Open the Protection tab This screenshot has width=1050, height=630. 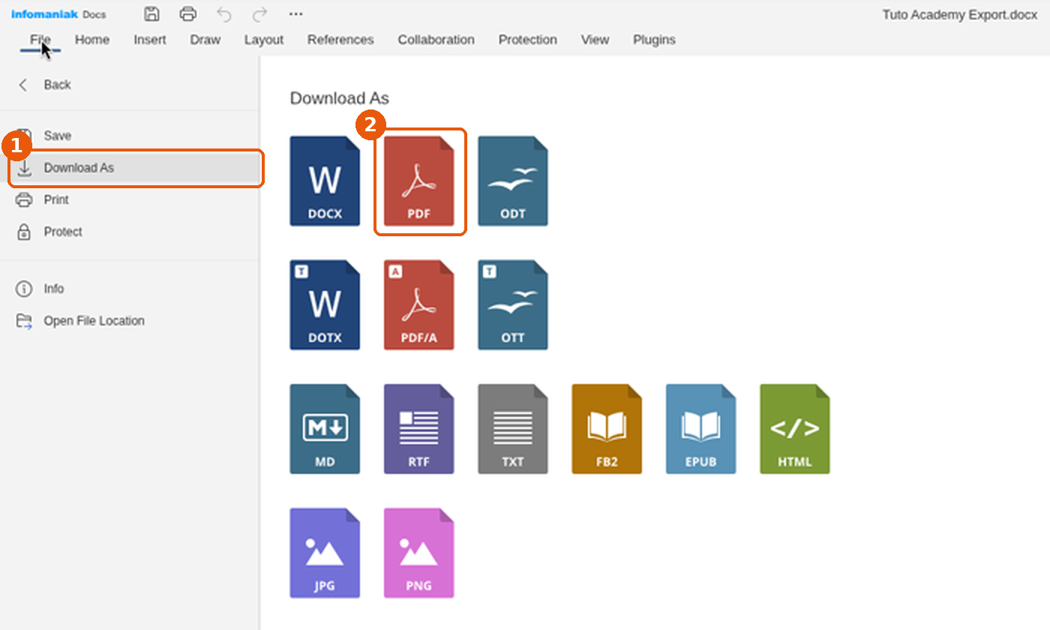point(528,40)
